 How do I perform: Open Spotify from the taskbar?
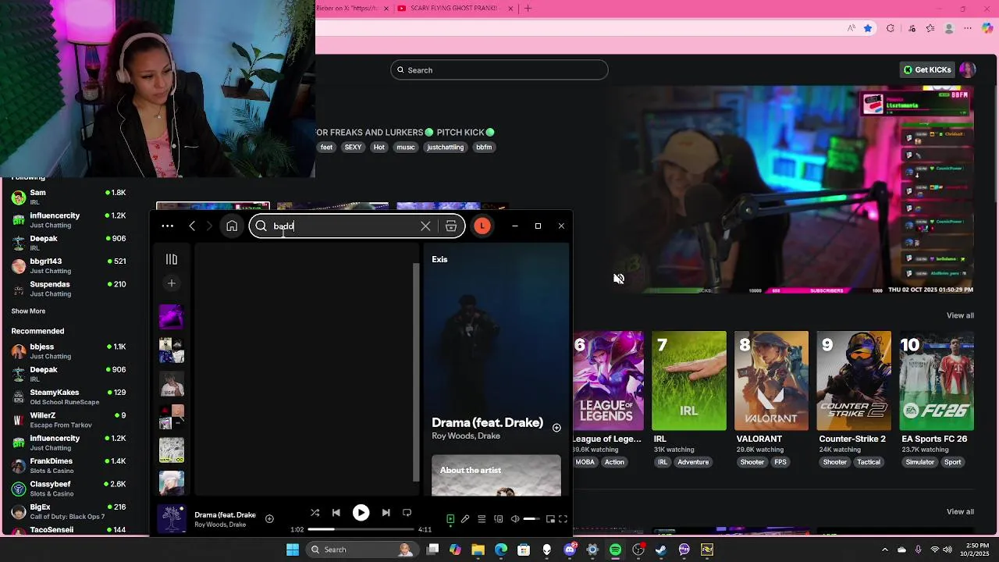[615, 550]
